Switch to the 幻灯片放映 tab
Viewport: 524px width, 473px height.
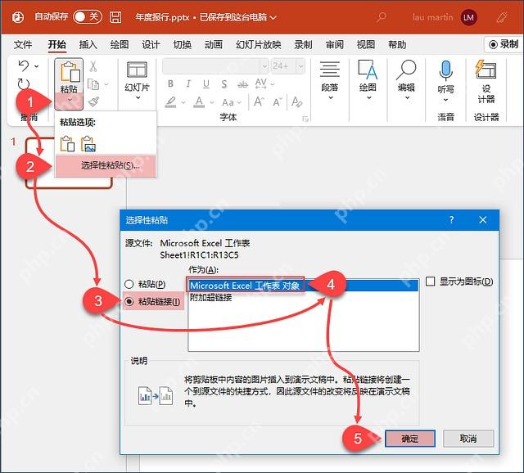click(x=259, y=44)
